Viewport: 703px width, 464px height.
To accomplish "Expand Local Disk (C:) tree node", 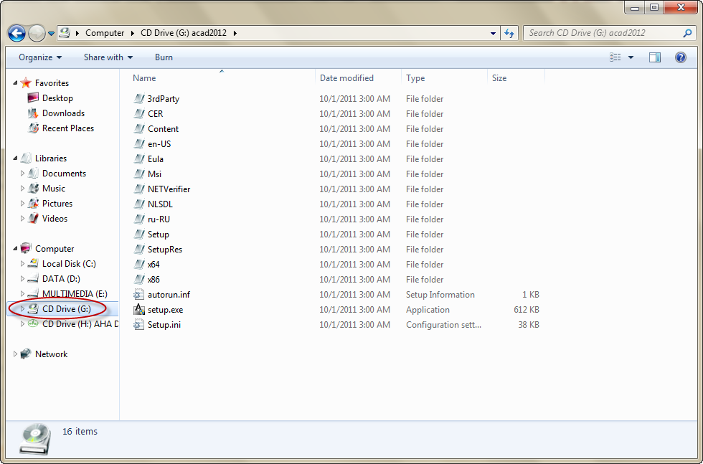I will click(x=22, y=264).
